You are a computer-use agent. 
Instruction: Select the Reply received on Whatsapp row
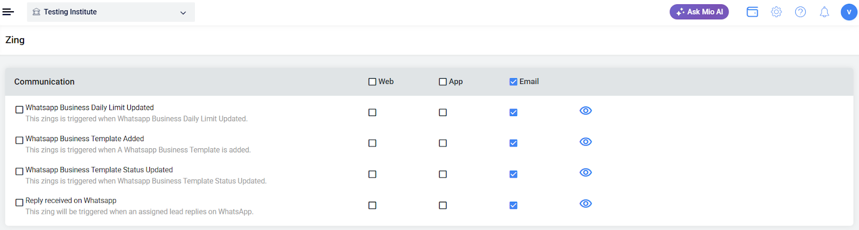point(19,203)
